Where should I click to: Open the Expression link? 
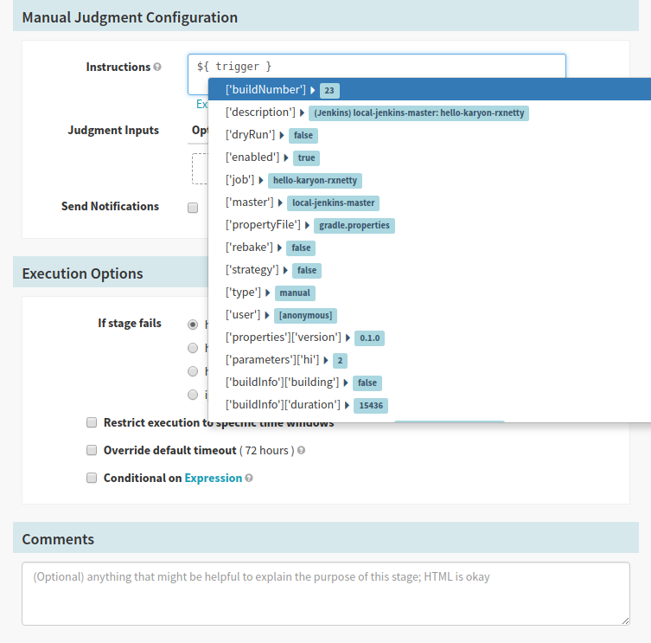coord(213,479)
